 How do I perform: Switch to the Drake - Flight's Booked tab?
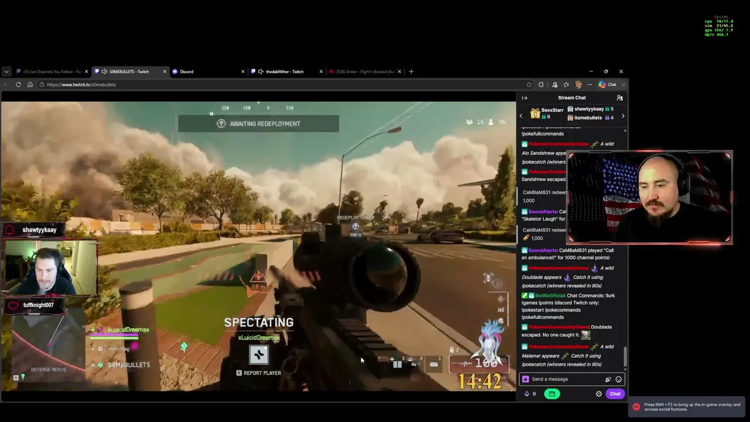pyautogui.click(x=365, y=72)
